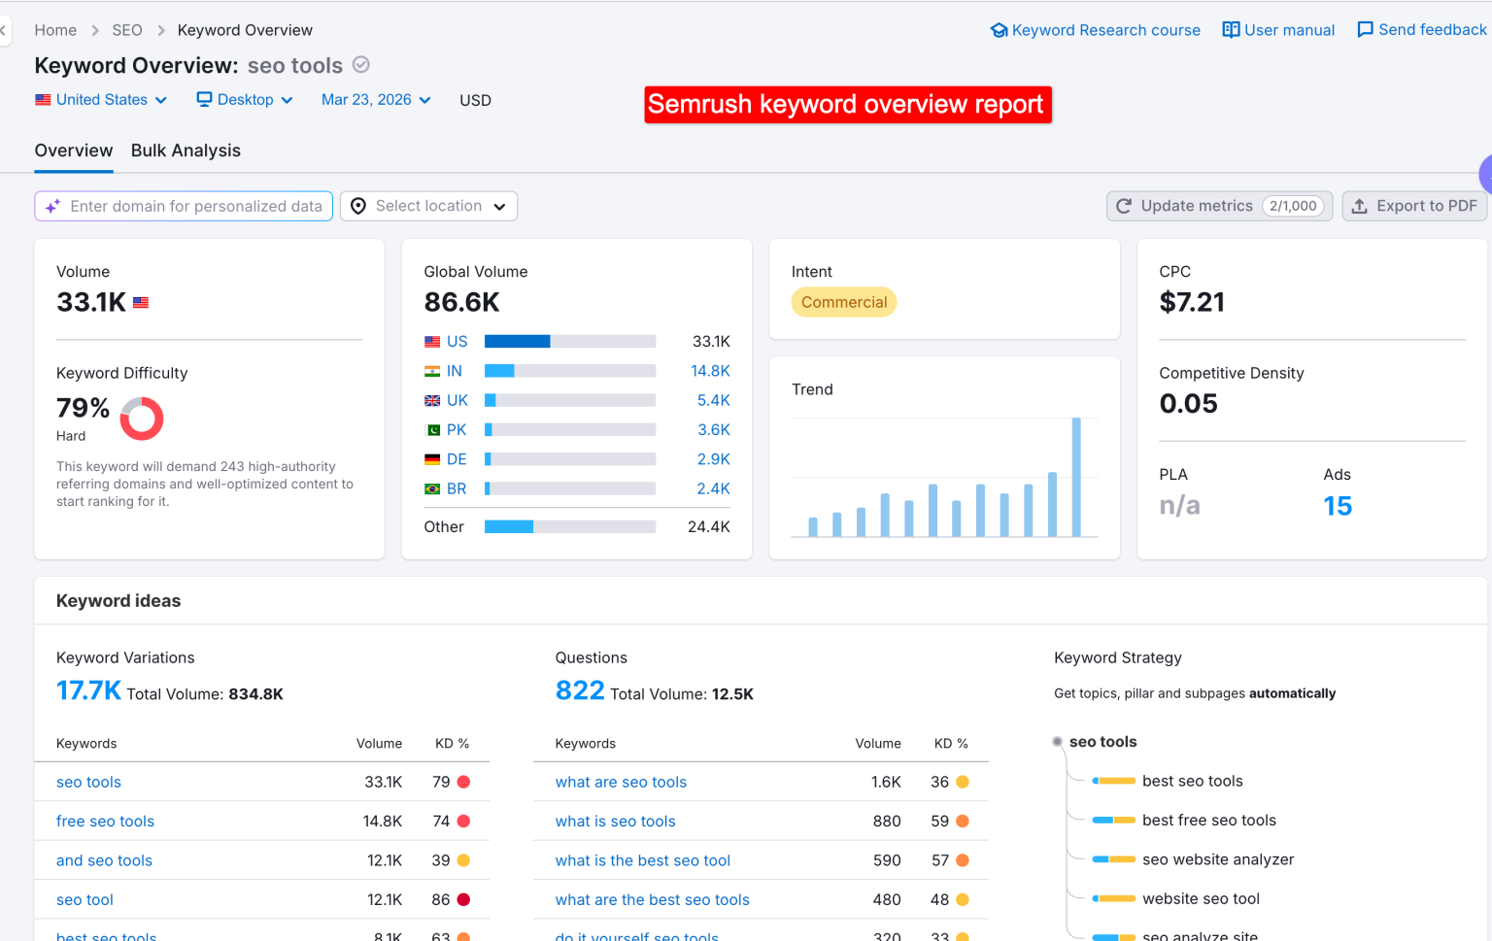
Task: Switch to the Bulk Analysis tab
Action: [x=186, y=151]
